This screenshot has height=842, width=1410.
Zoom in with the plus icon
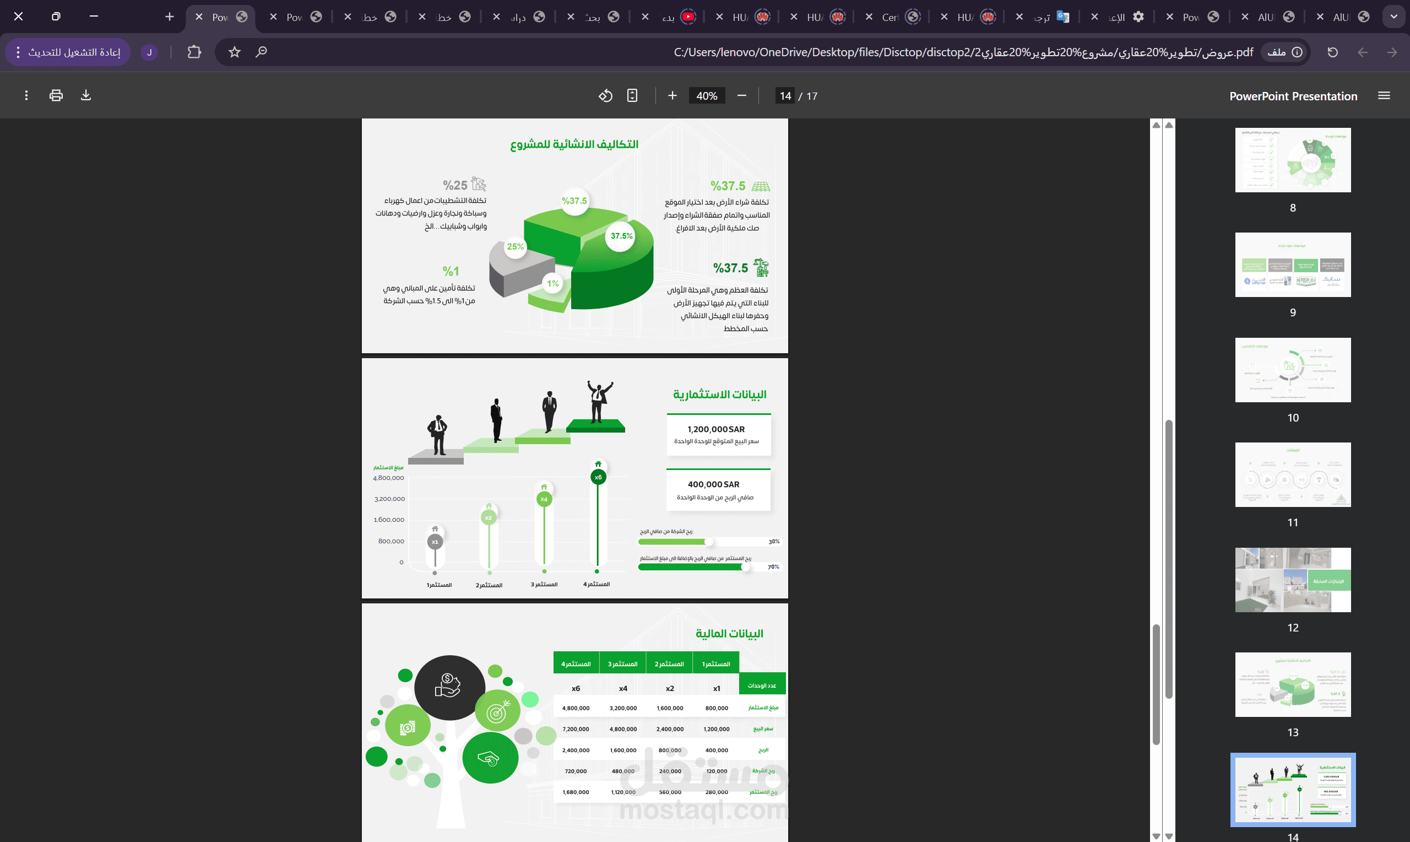point(673,95)
